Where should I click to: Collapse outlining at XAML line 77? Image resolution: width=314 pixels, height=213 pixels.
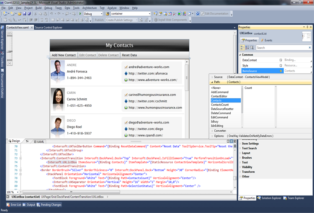[21, 174]
